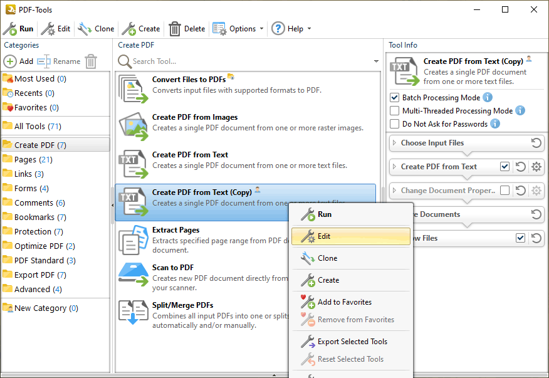Click info icon beside Multi-Threaded Processing Mode
The image size is (549, 378).
[x=520, y=110]
